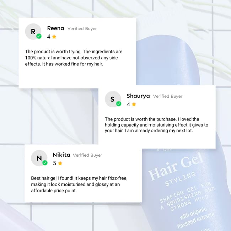Click Shaurya's review text about holding capacity

click(x=156, y=125)
